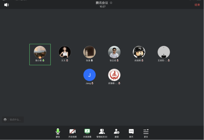
Task: Turn on camera with 开启视频
Action: [72, 133]
